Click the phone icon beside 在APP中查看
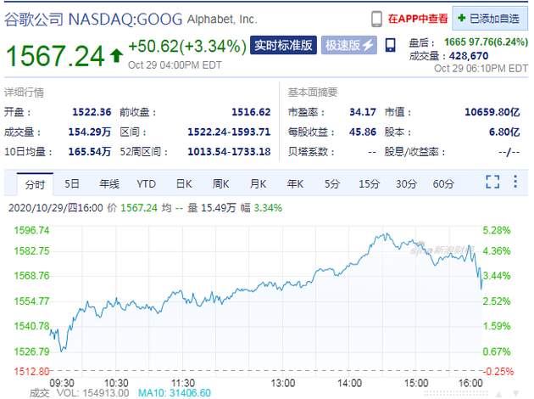This screenshot has width=534, height=399. (377, 18)
